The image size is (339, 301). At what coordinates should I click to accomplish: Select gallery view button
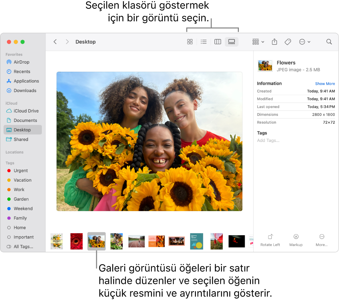(x=232, y=42)
